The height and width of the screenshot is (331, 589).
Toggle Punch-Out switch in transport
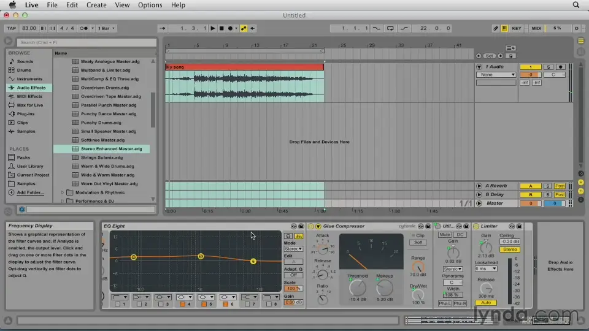point(404,28)
